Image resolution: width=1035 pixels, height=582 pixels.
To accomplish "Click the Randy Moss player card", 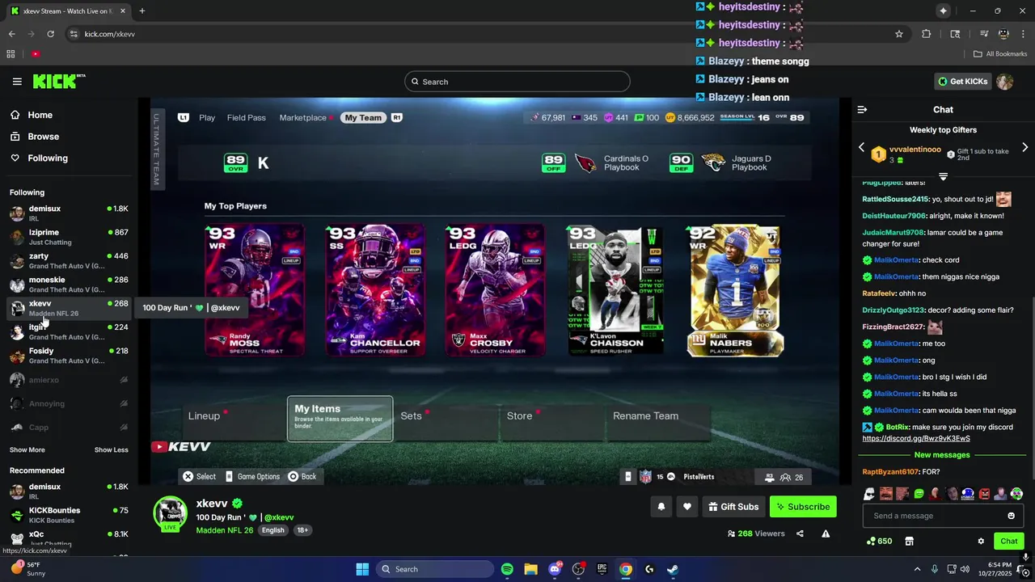I will [x=255, y=290].
